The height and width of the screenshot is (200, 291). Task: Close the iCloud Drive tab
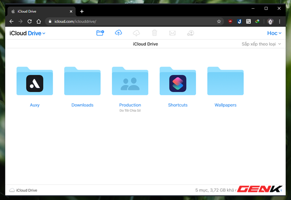(71, 11)
